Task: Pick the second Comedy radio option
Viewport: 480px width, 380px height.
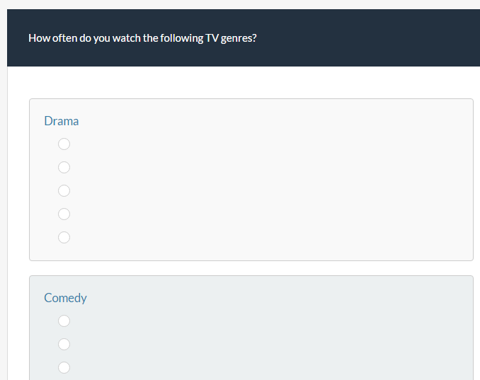Action: tap(64, 345)
